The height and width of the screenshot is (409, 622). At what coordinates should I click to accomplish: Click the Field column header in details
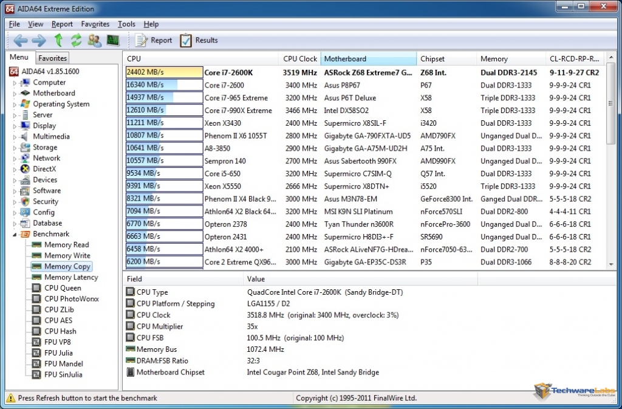183,279
